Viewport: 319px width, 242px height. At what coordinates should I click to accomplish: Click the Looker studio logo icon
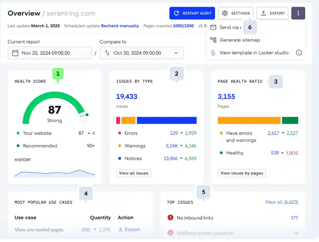pyautogui.click(x=213, y=53)
